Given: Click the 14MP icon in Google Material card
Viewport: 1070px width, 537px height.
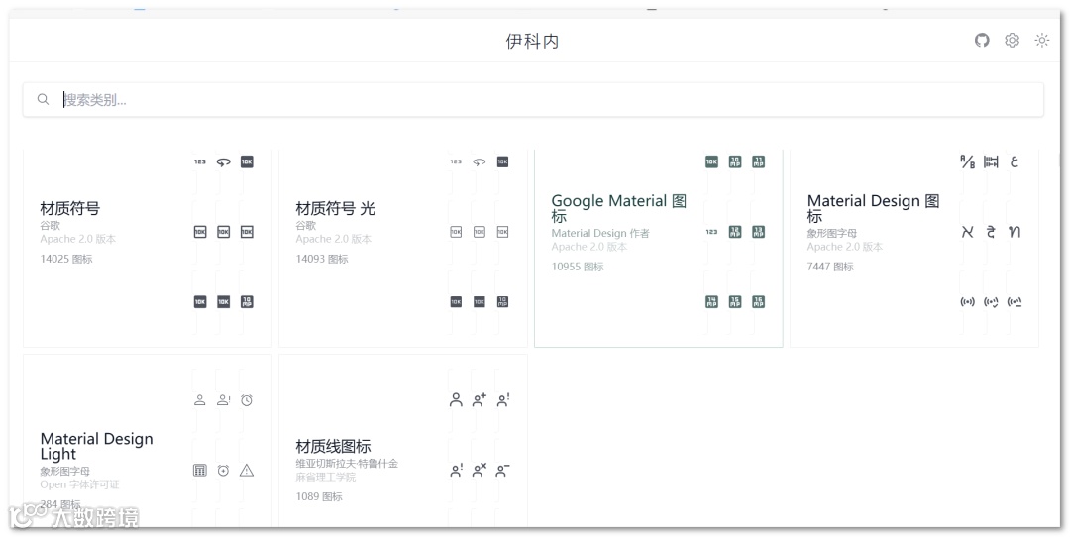Looking at the screenshot, I should tap(711, 301).
